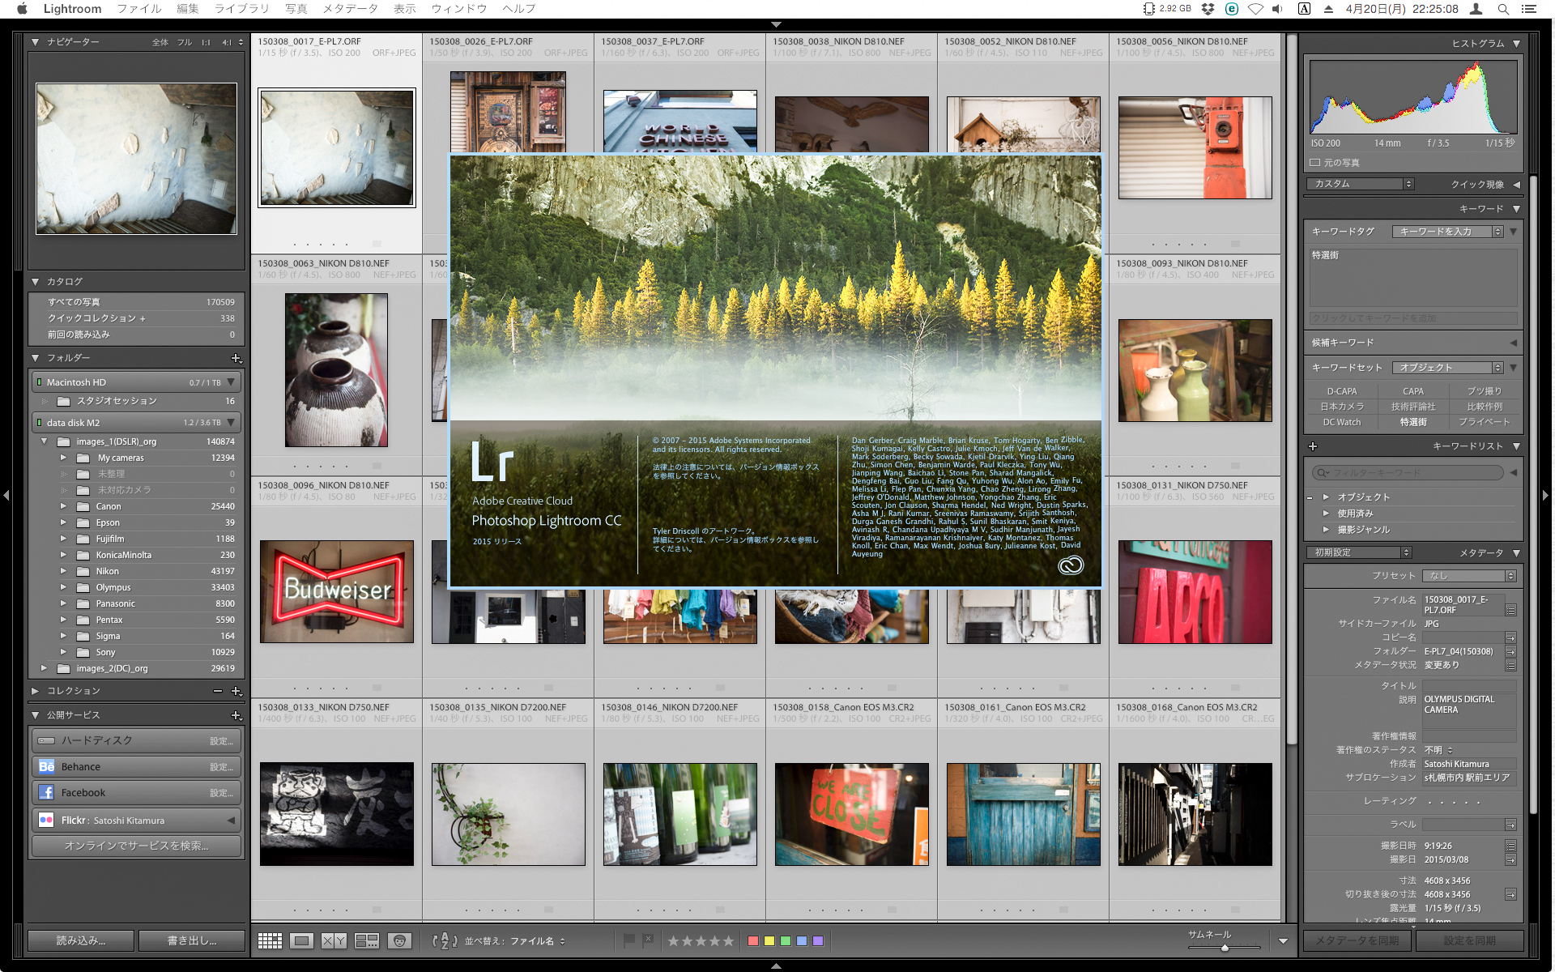Switch to Loupe view icon
The image size is (1555, 972).
coord(302,940)
